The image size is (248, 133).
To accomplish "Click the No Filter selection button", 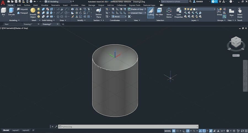I will pos(159,12).
